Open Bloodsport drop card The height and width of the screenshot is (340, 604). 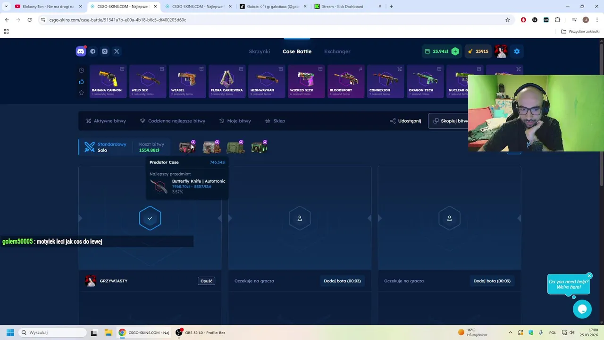click(x=345, y=81)
